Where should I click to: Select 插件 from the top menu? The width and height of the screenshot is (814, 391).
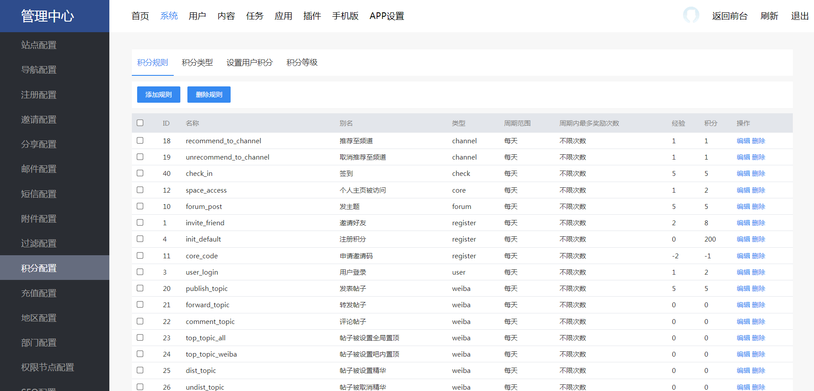click(x=312, y=16)
